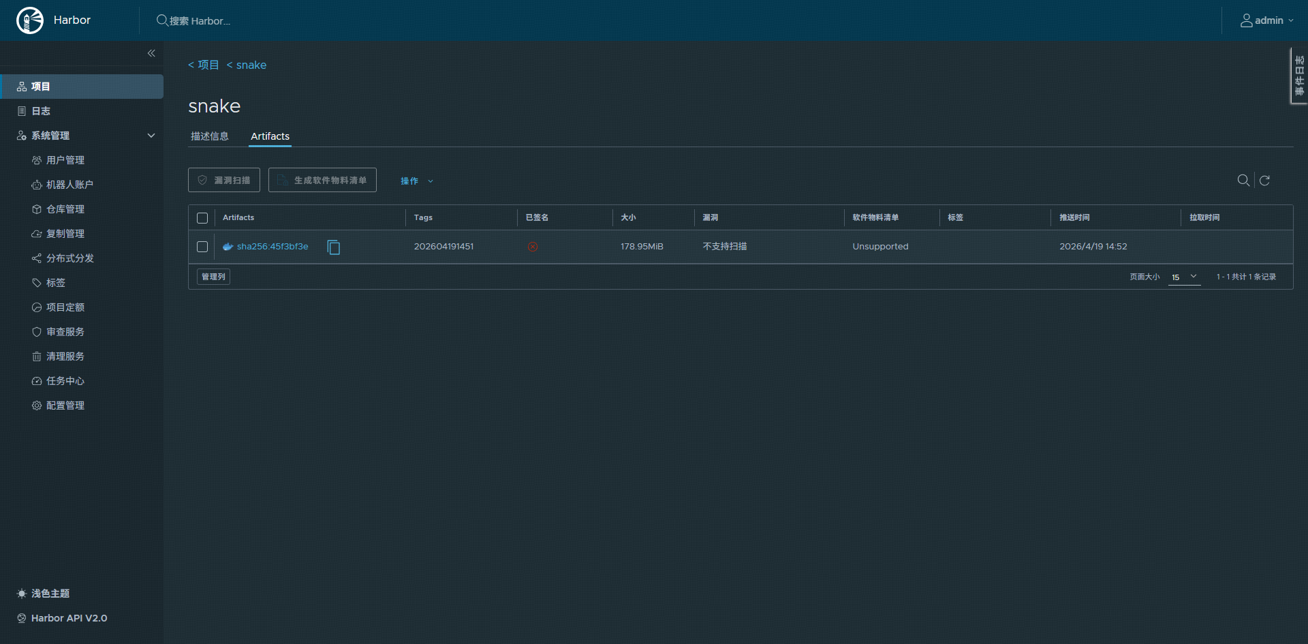Click the 复制管理 replication icon
This screenshot has height=644, width=1308.
[37, 234]
